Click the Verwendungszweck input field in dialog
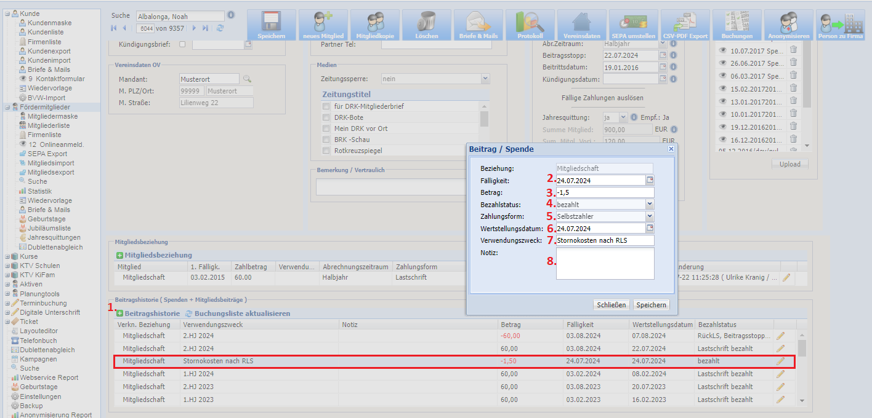Viewport: 872px width, 418px height. tap(605, 240)
